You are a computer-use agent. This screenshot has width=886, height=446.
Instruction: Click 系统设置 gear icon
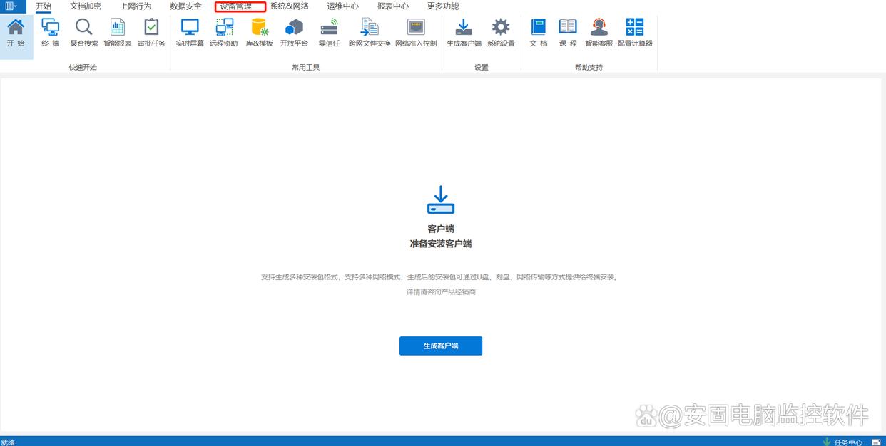tap(501, 33)
